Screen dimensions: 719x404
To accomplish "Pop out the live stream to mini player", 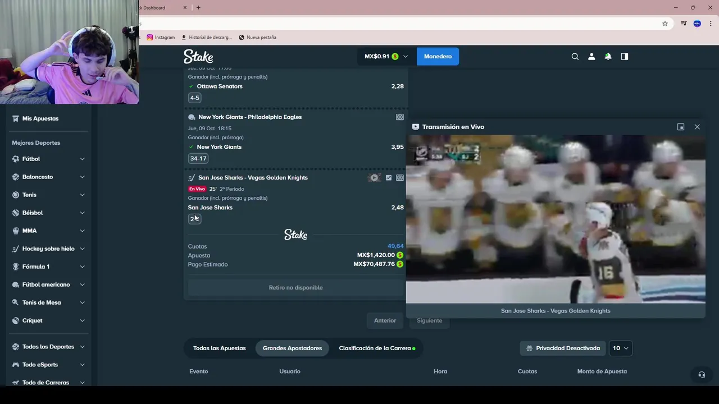I will point(681,127).
